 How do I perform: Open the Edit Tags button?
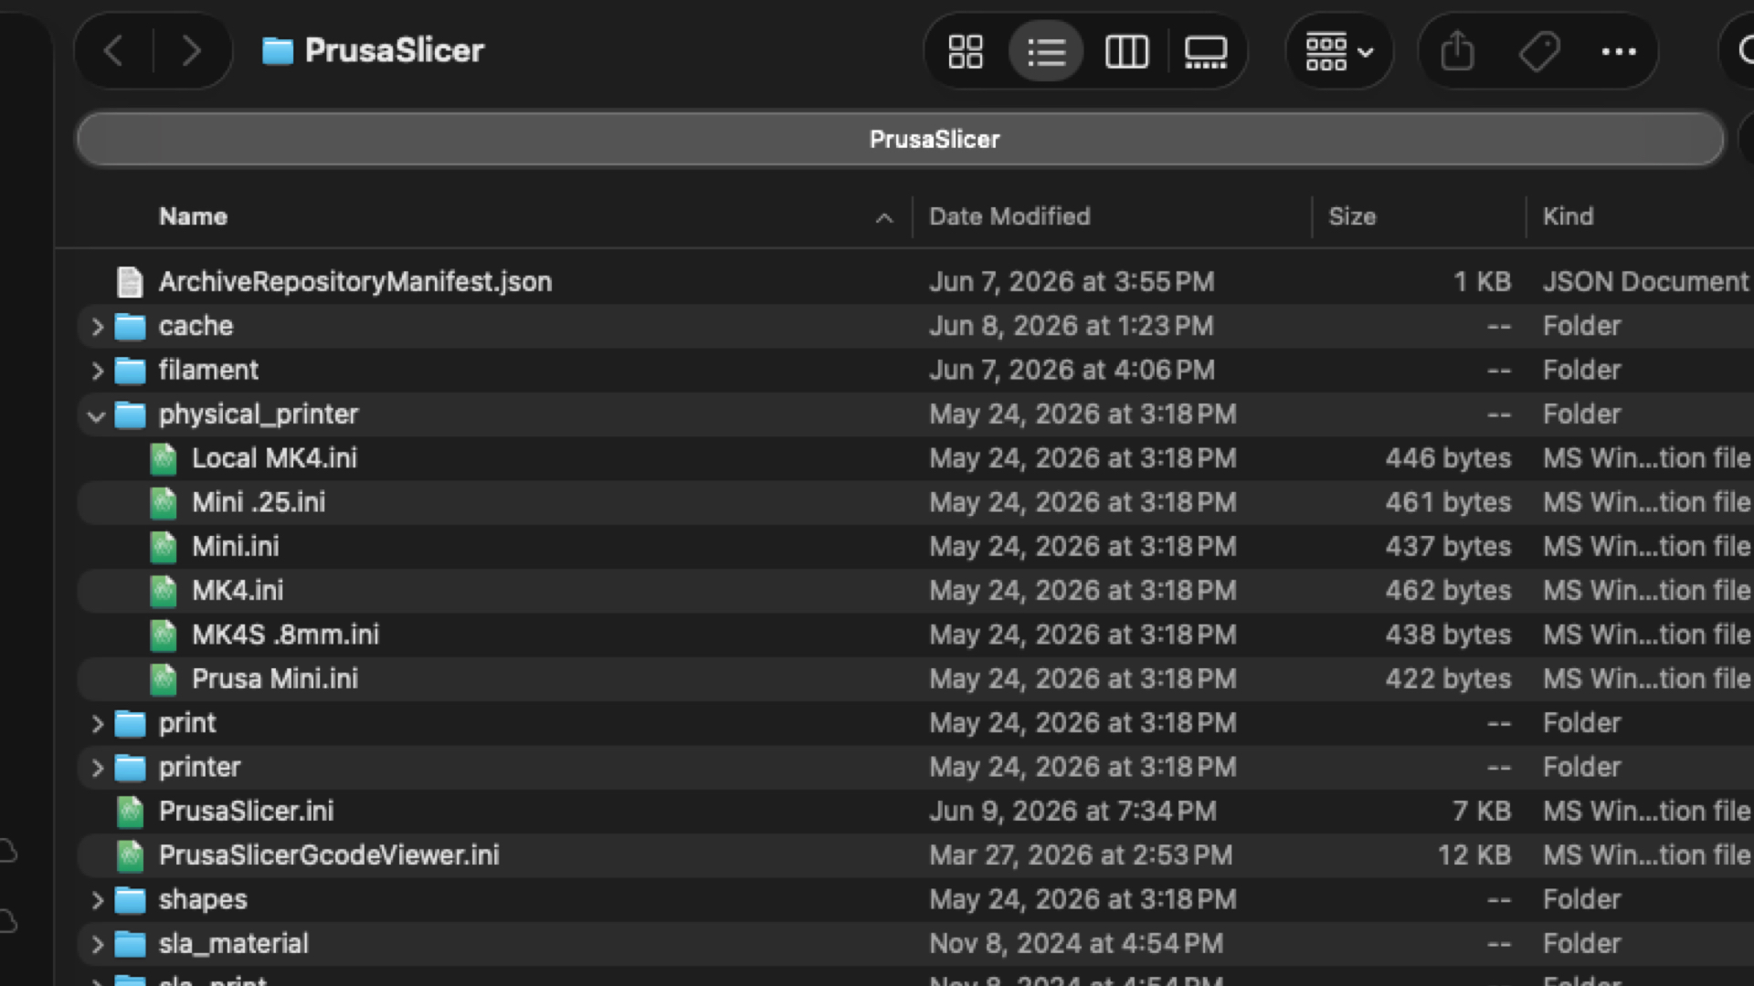(x=1539, y=51)
